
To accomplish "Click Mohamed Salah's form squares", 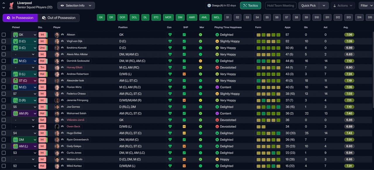I will coord(269,113).
